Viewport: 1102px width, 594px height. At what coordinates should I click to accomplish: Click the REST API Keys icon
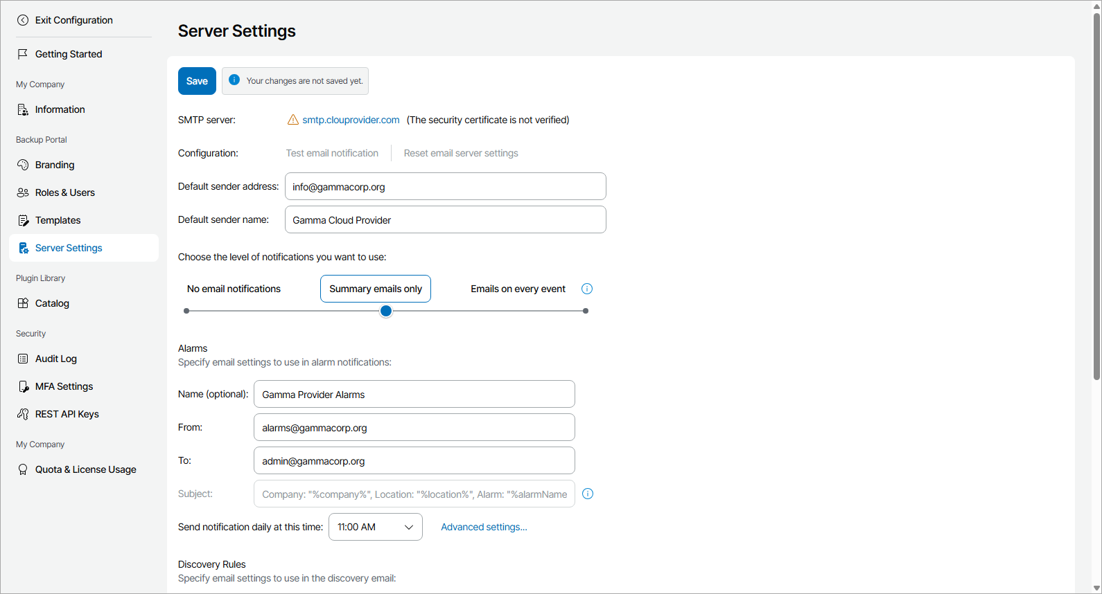coord(23,414)
